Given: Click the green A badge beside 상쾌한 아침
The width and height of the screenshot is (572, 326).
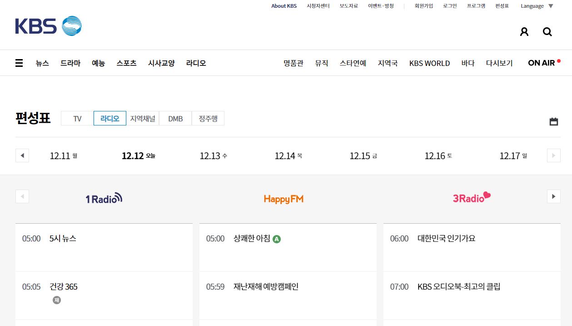Looking at the screenshot, I should 277,239.
